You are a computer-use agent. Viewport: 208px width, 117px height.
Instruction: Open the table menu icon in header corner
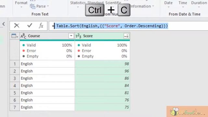[x=15, y=36]
